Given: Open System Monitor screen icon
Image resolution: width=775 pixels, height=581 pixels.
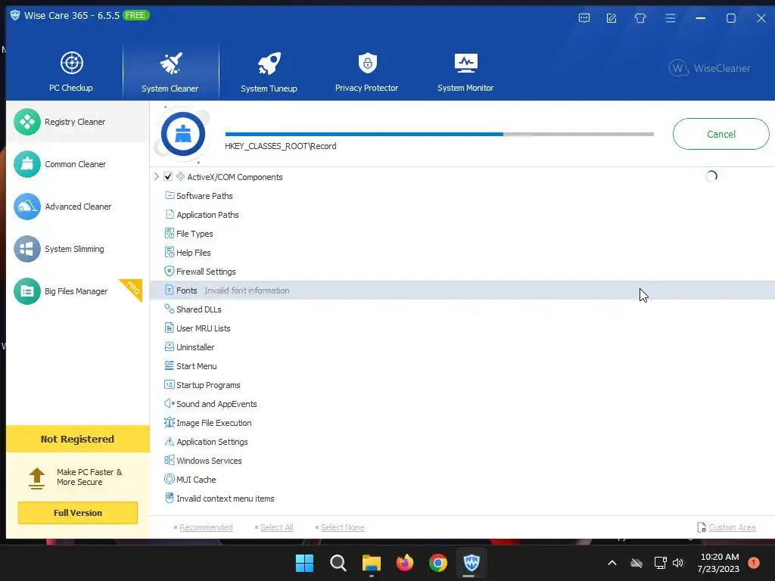Looking at the screenshot, I should click(x=465, y=63).
